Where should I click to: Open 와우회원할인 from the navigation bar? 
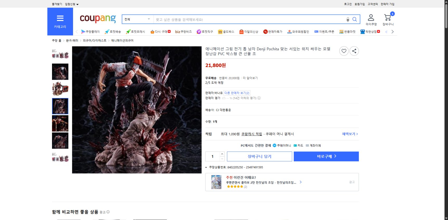(298, 32)
